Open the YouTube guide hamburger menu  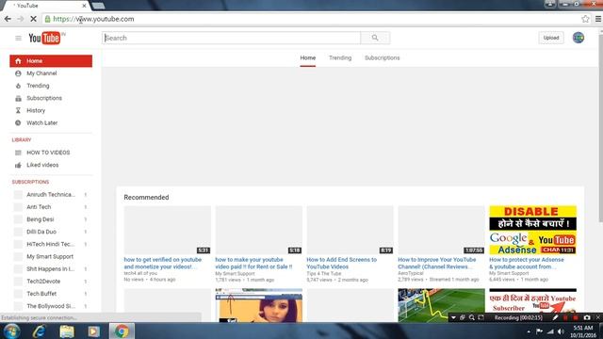[x=18, y=38]
